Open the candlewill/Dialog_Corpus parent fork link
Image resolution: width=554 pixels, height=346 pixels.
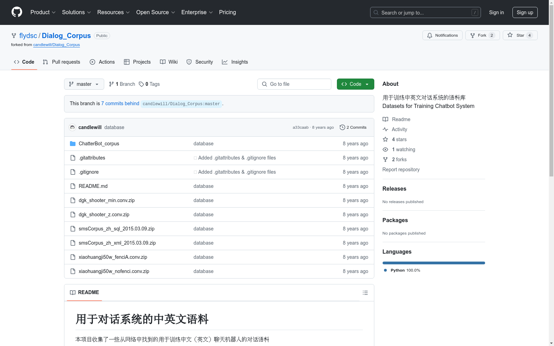56,45
